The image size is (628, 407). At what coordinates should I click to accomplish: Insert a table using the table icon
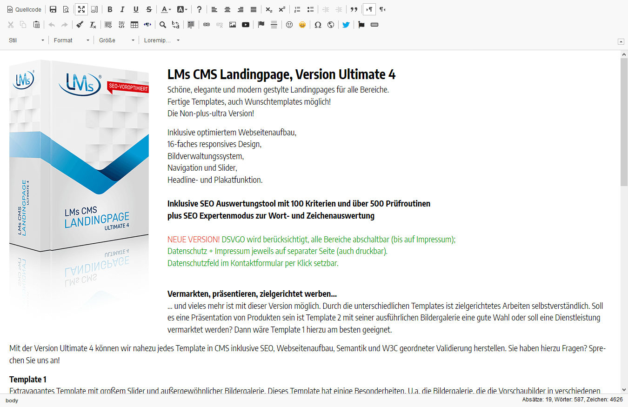point(134,25)
